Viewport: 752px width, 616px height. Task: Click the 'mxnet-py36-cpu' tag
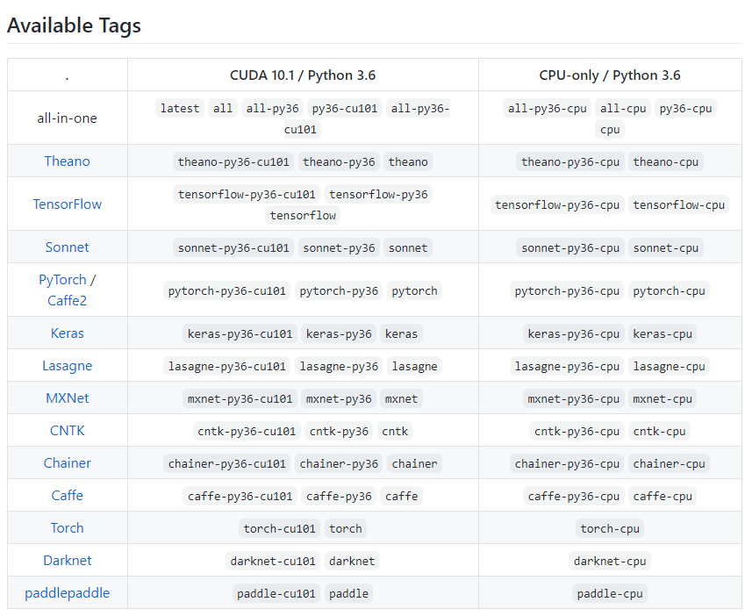point(574,398)
